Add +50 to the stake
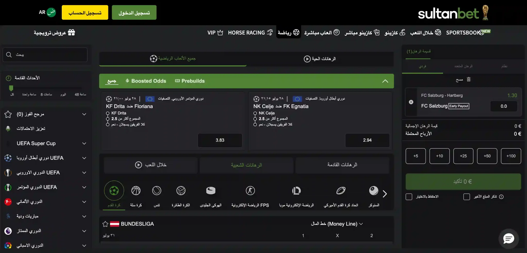The width and height of the screenshot is (527, 253). pyautogui.click(x=487, y=156)
